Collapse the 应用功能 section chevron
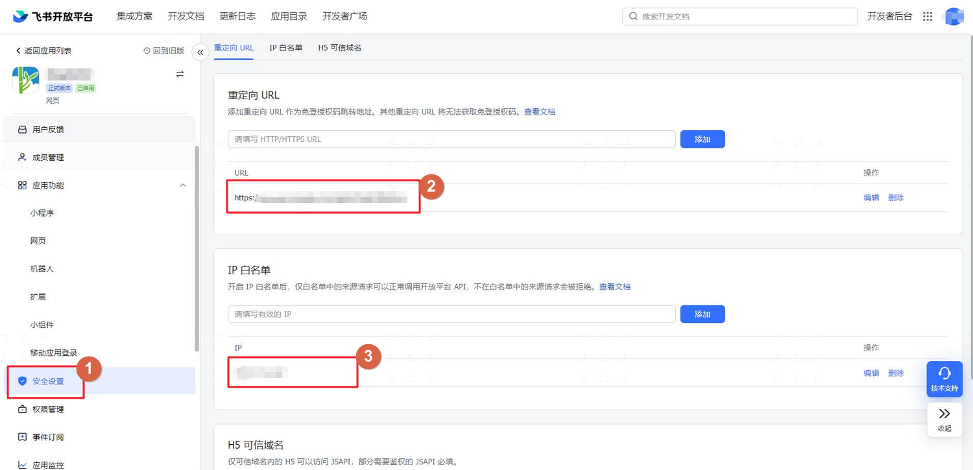 182,185
